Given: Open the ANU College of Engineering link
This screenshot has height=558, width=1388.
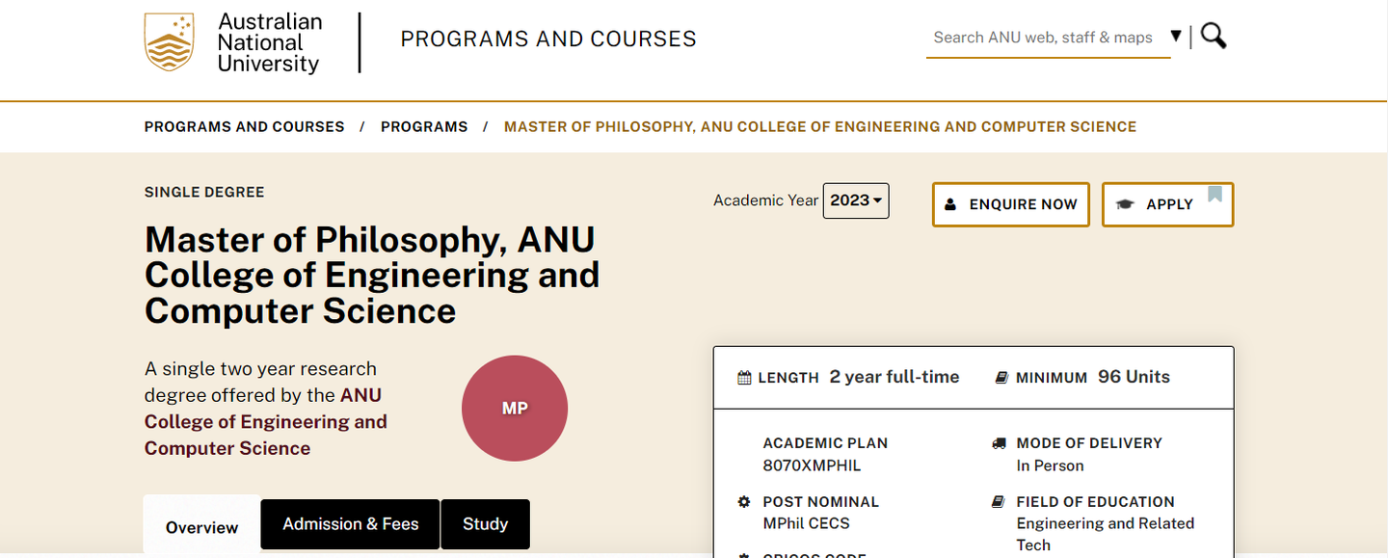Looking at the screenshot, I should click(x=266, y=422).
